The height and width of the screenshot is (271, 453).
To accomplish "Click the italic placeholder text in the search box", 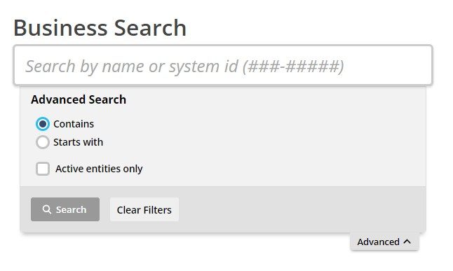I will click(x=185, y=67).
